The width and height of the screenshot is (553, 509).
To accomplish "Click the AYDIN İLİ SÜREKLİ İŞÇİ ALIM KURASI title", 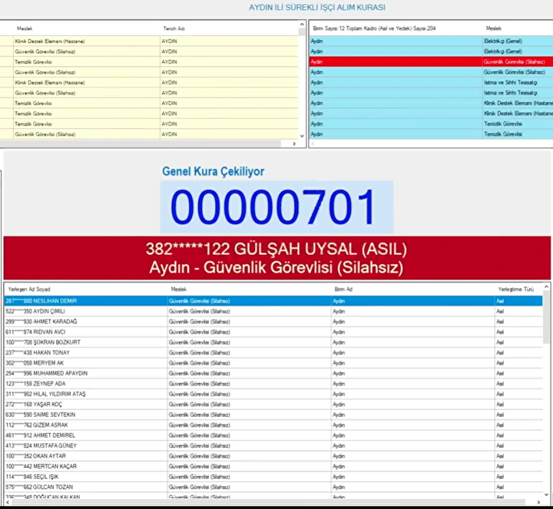I will pyautogui.click(x=317, y=8).
